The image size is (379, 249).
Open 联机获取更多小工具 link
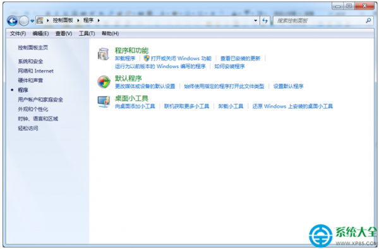(186, 106)
